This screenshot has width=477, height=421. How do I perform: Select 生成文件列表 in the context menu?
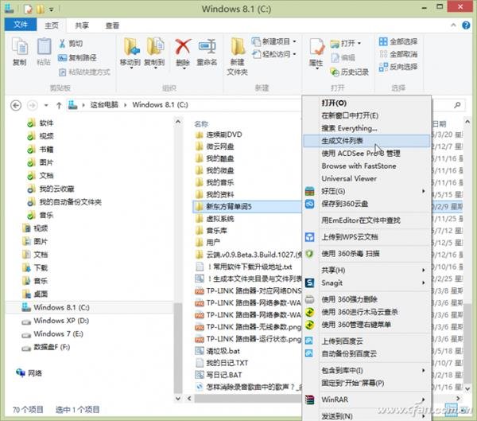tap(366, 141)
